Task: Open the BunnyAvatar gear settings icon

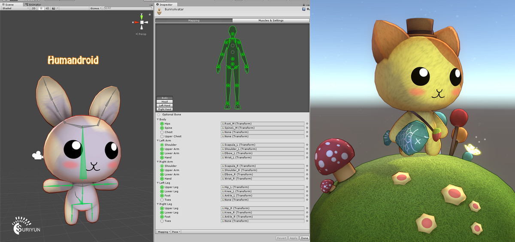Action: tap(307, 9)
